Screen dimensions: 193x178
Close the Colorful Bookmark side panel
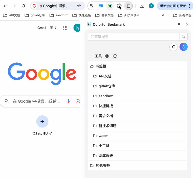pos(187,24)
